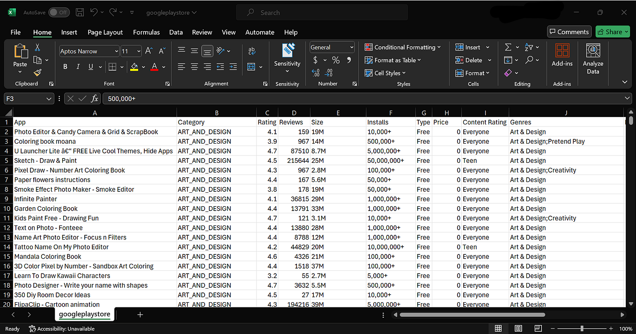This screenshot has height=334, width=636.
Task: Toggle italic formatting
Action: point(78,66)
